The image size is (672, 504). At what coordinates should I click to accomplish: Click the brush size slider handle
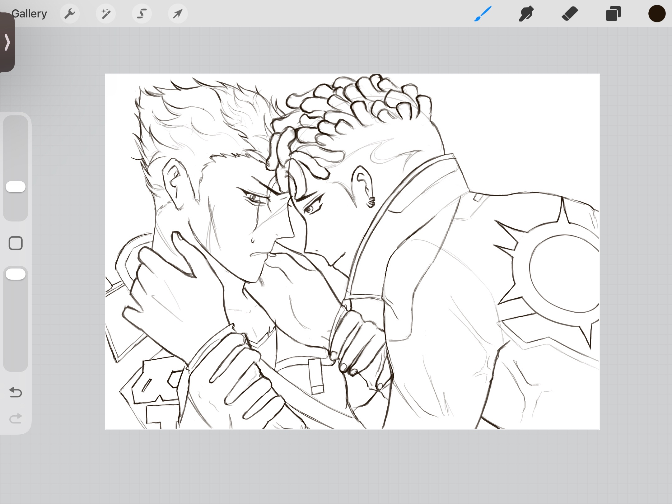[x=16, y=187]
